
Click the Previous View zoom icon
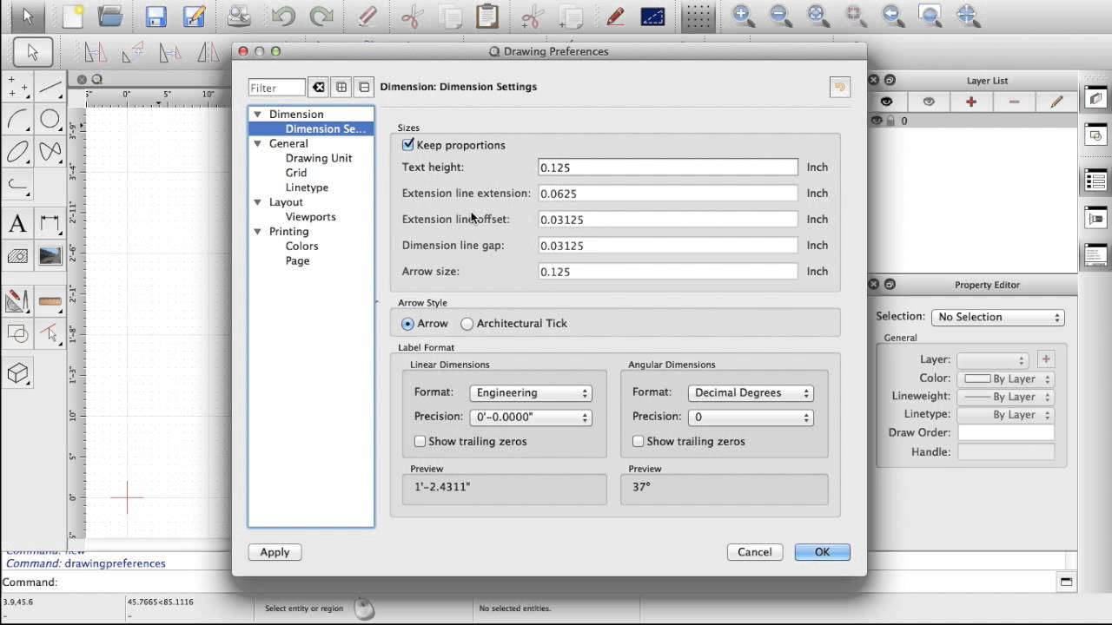[891, 15]
